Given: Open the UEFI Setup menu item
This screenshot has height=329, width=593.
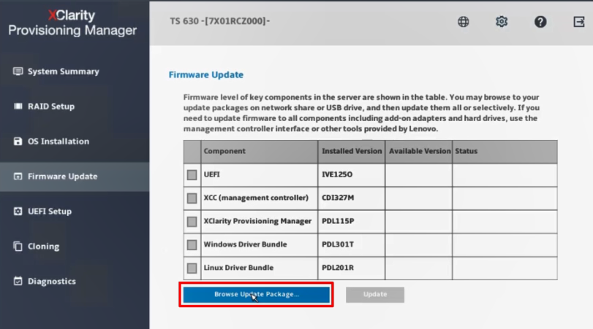Looking at the screenshot, I should 49,212.
